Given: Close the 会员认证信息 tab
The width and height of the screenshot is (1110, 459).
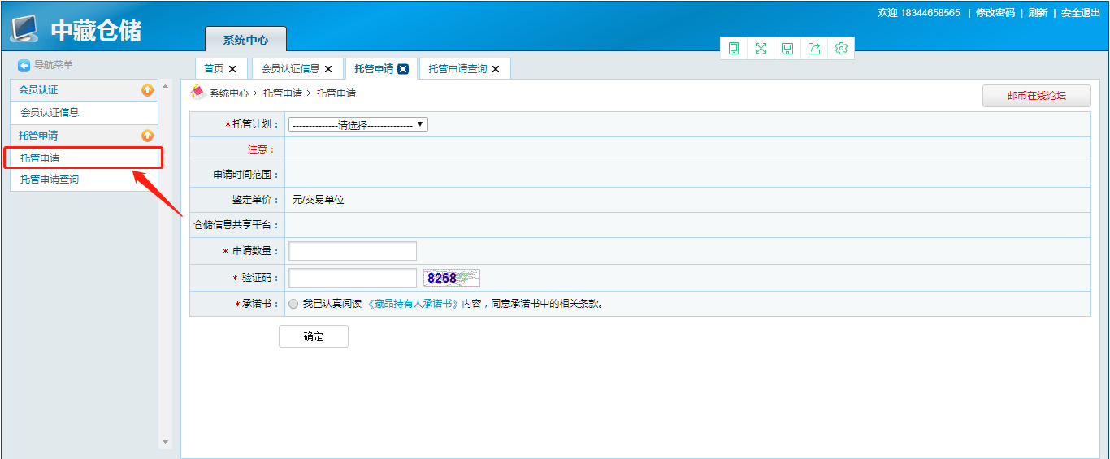Looking at the screenshot, I should point(328,69).
